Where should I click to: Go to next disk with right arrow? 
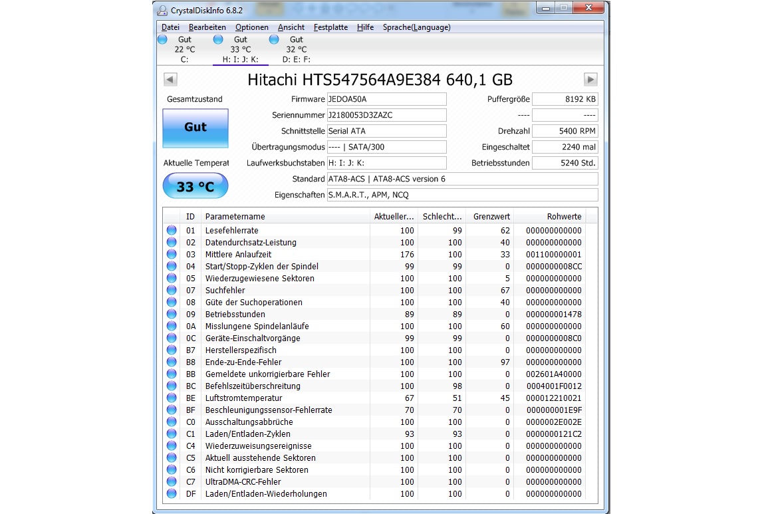pyautogui.click(x=590, y=79)
